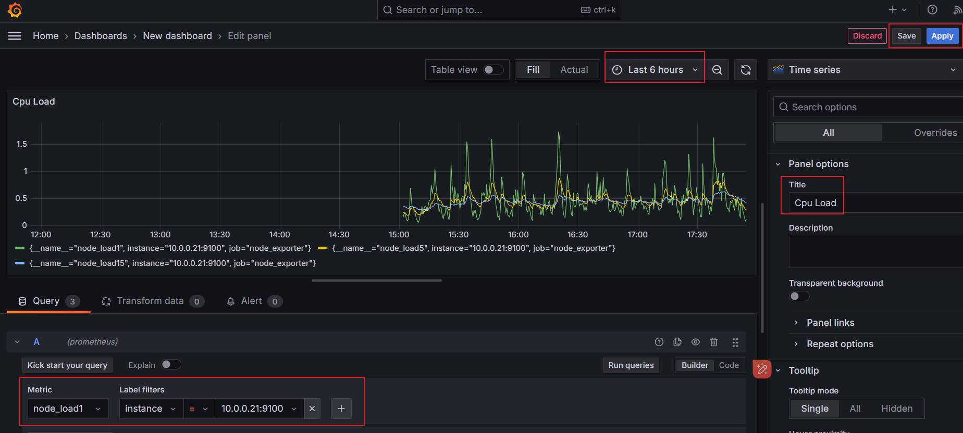Expand the Panel links section
This screenshot has width=963, height=433.
pyautogui.click(x=830, y=323)
